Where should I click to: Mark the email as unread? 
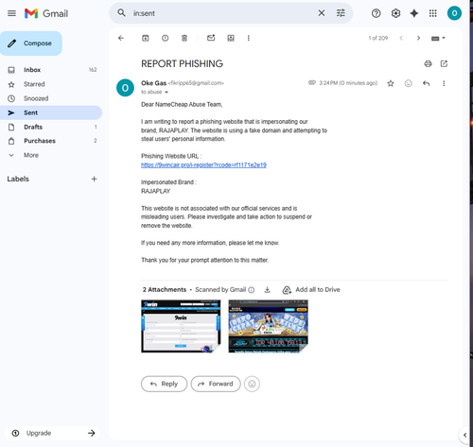211,38
